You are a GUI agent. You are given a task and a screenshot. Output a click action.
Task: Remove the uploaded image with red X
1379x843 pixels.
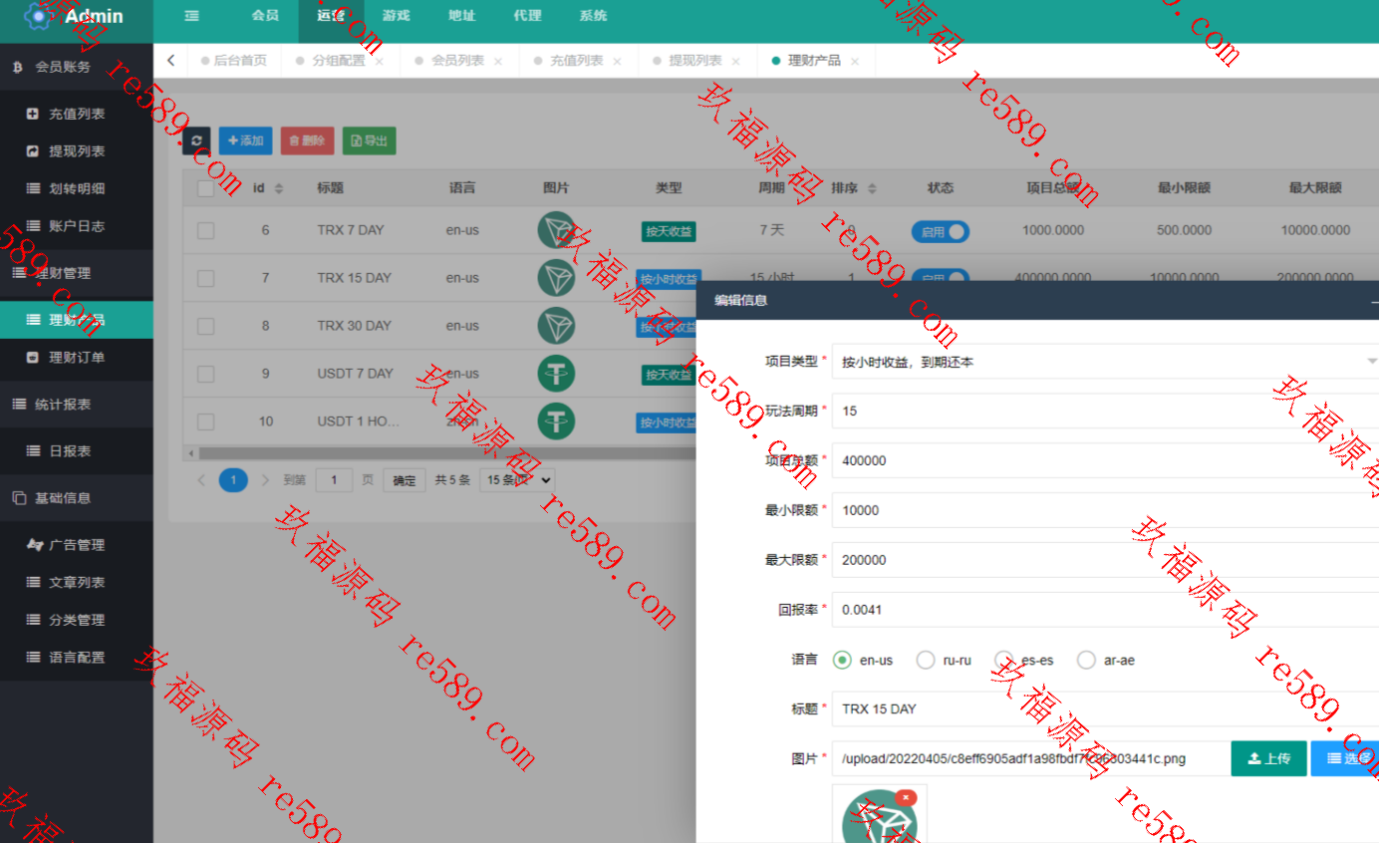906,797
